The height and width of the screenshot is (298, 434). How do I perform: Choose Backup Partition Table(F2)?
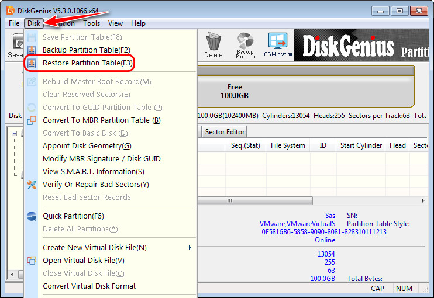[x=87, y=50]
